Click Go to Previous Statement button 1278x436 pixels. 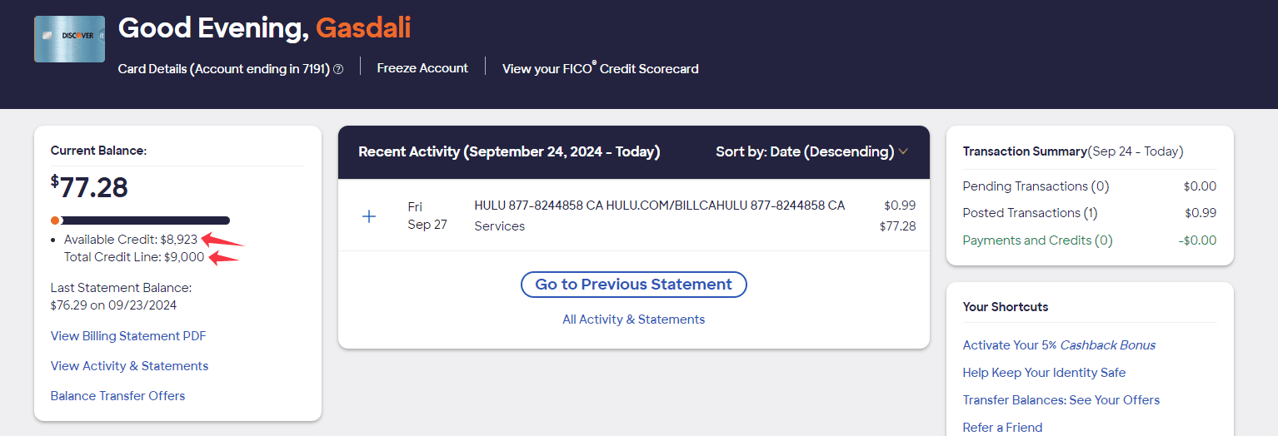(x=633, y=285)
